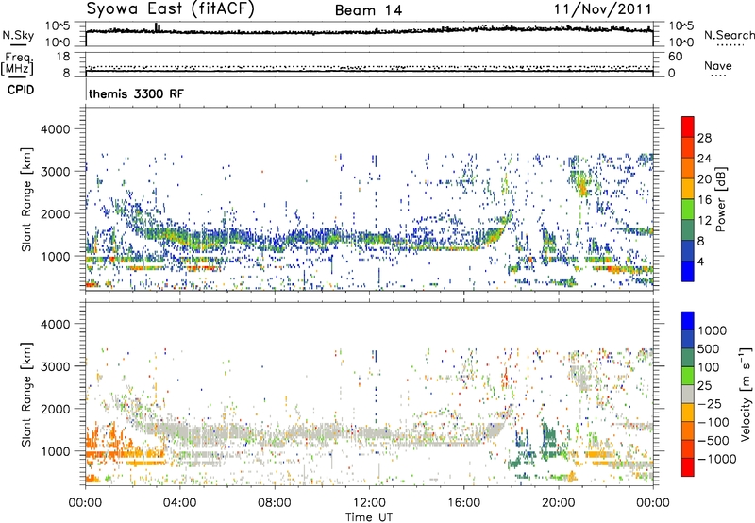Viewport: 755px width, 523px height.
Task: Click the "20" label on the Power colorbar
Action: click(704, 179)
